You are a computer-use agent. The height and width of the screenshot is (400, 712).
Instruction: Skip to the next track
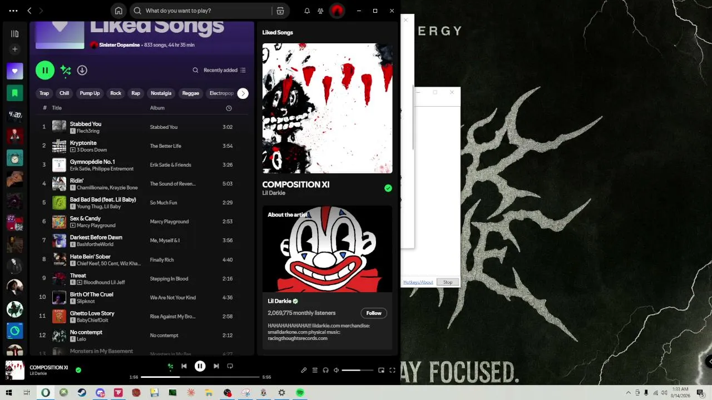(216, 366)
